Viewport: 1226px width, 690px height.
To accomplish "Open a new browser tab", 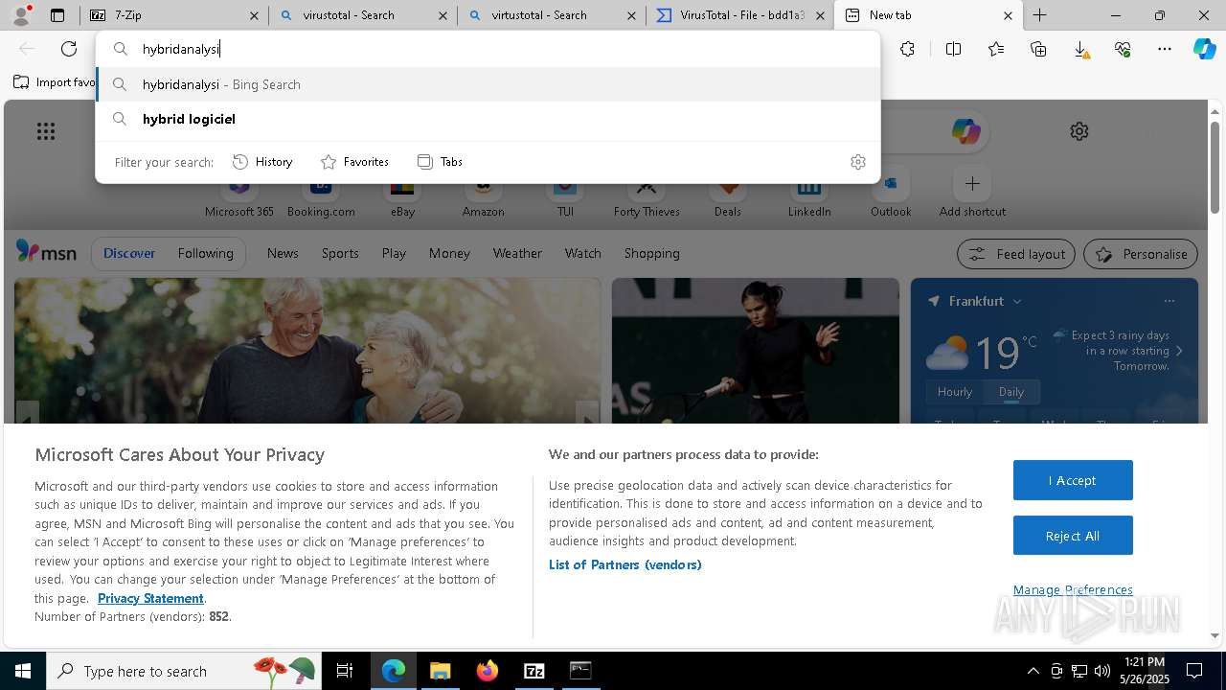I will (x=1040, y=15).
